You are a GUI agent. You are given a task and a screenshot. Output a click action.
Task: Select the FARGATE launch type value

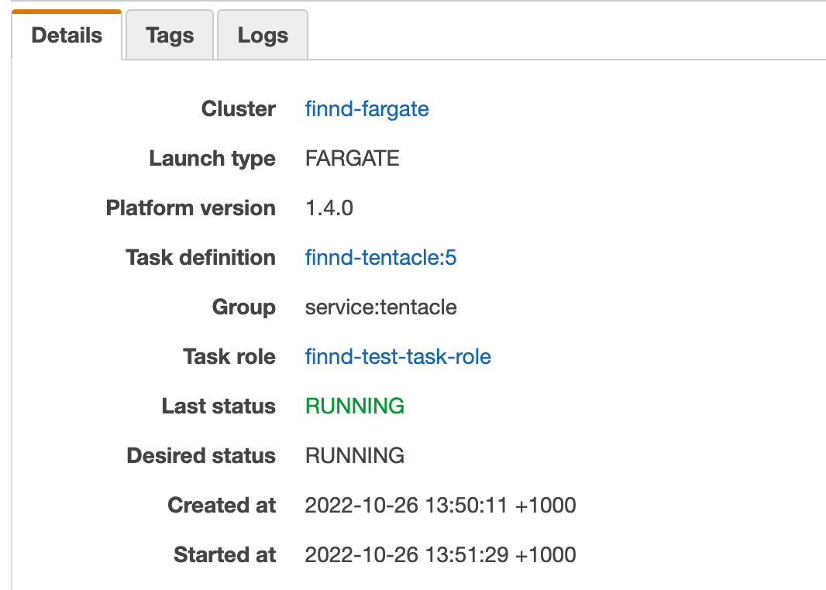[353, 158]
